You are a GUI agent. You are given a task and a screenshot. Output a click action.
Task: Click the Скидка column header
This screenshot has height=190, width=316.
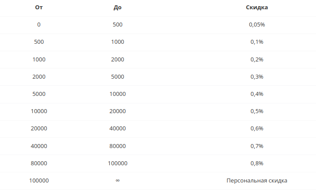point(257,8)
